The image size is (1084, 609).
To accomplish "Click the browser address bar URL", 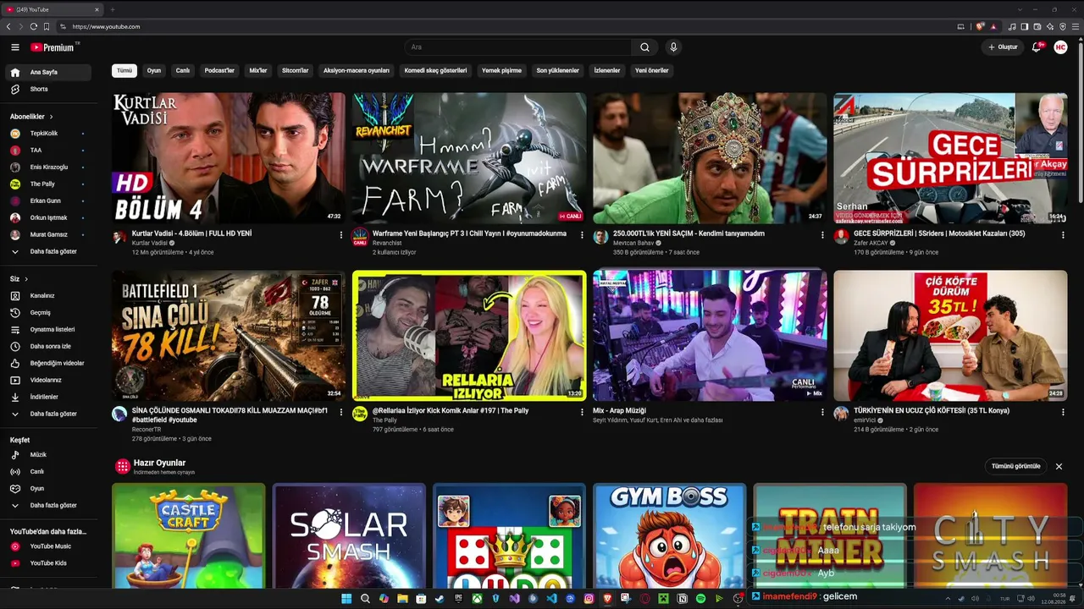I will click(x=106, y=26).
